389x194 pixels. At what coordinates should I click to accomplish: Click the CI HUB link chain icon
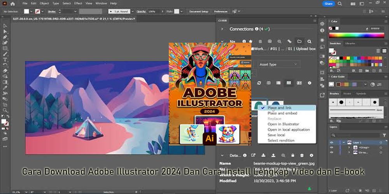coord(289,42)
